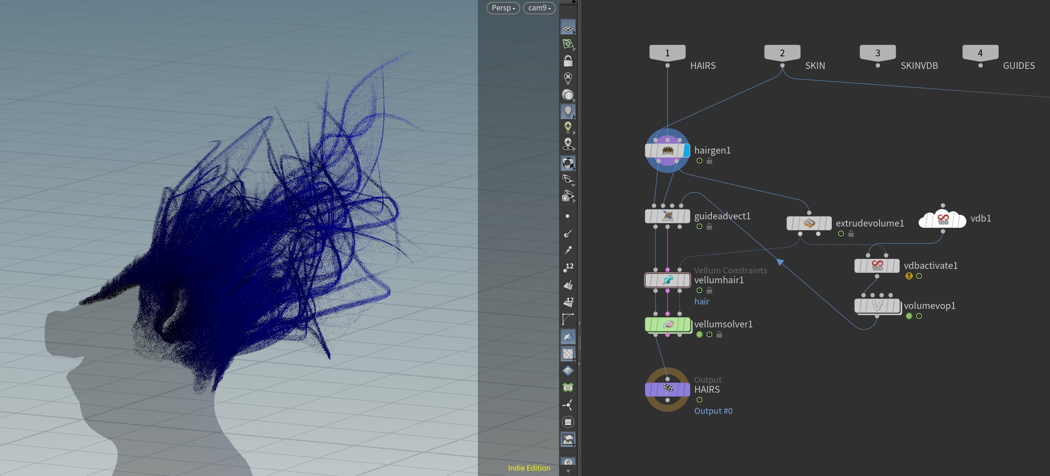
Task: Open the Persp view dropdown
Action: (x=503, y=8)
